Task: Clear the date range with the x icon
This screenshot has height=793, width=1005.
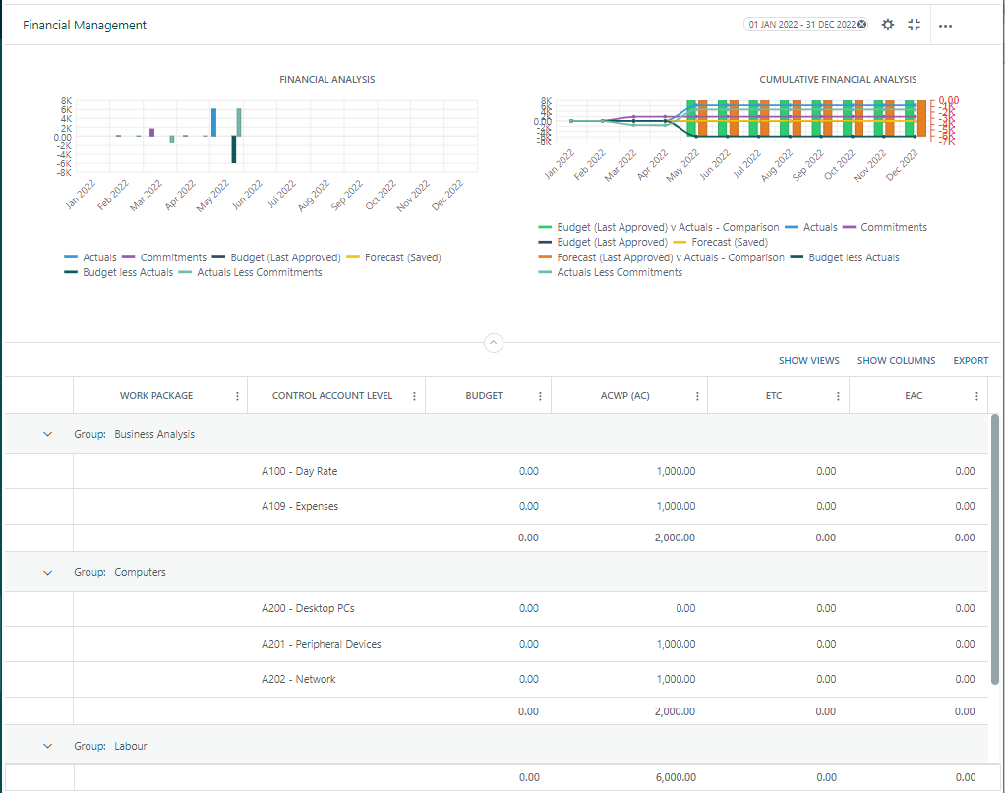Action: tap(862, 25)
